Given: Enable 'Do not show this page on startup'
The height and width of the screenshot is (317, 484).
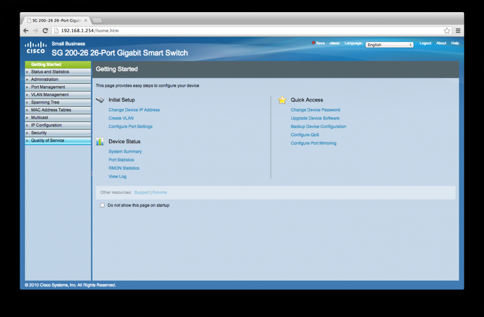Looking at the screenshot, I should (103, 205).
